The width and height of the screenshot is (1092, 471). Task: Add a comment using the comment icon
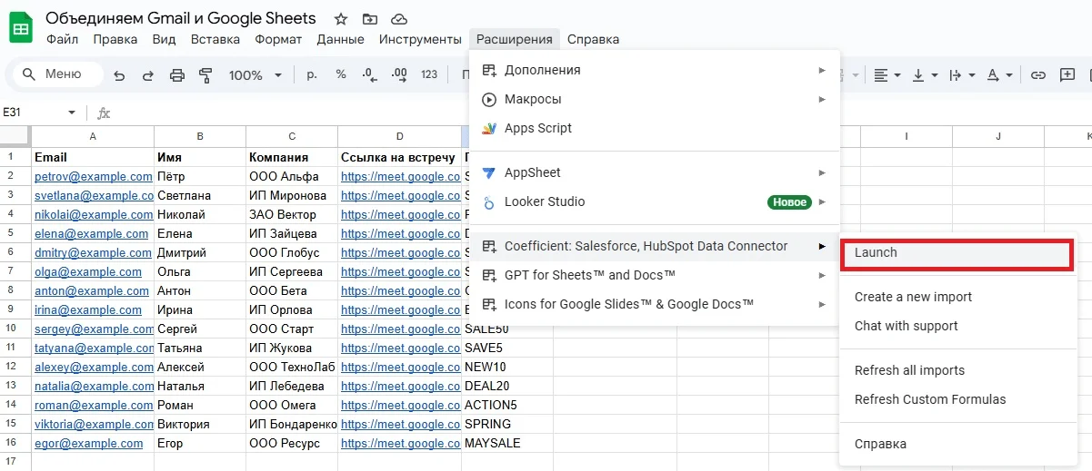[x=1067, y=75]
